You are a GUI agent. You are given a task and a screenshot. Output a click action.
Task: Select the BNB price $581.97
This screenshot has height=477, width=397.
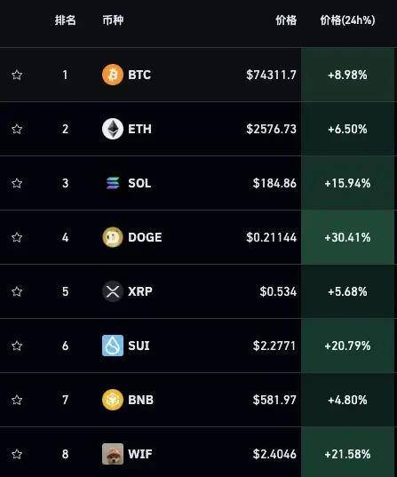[x=274, y=400]
